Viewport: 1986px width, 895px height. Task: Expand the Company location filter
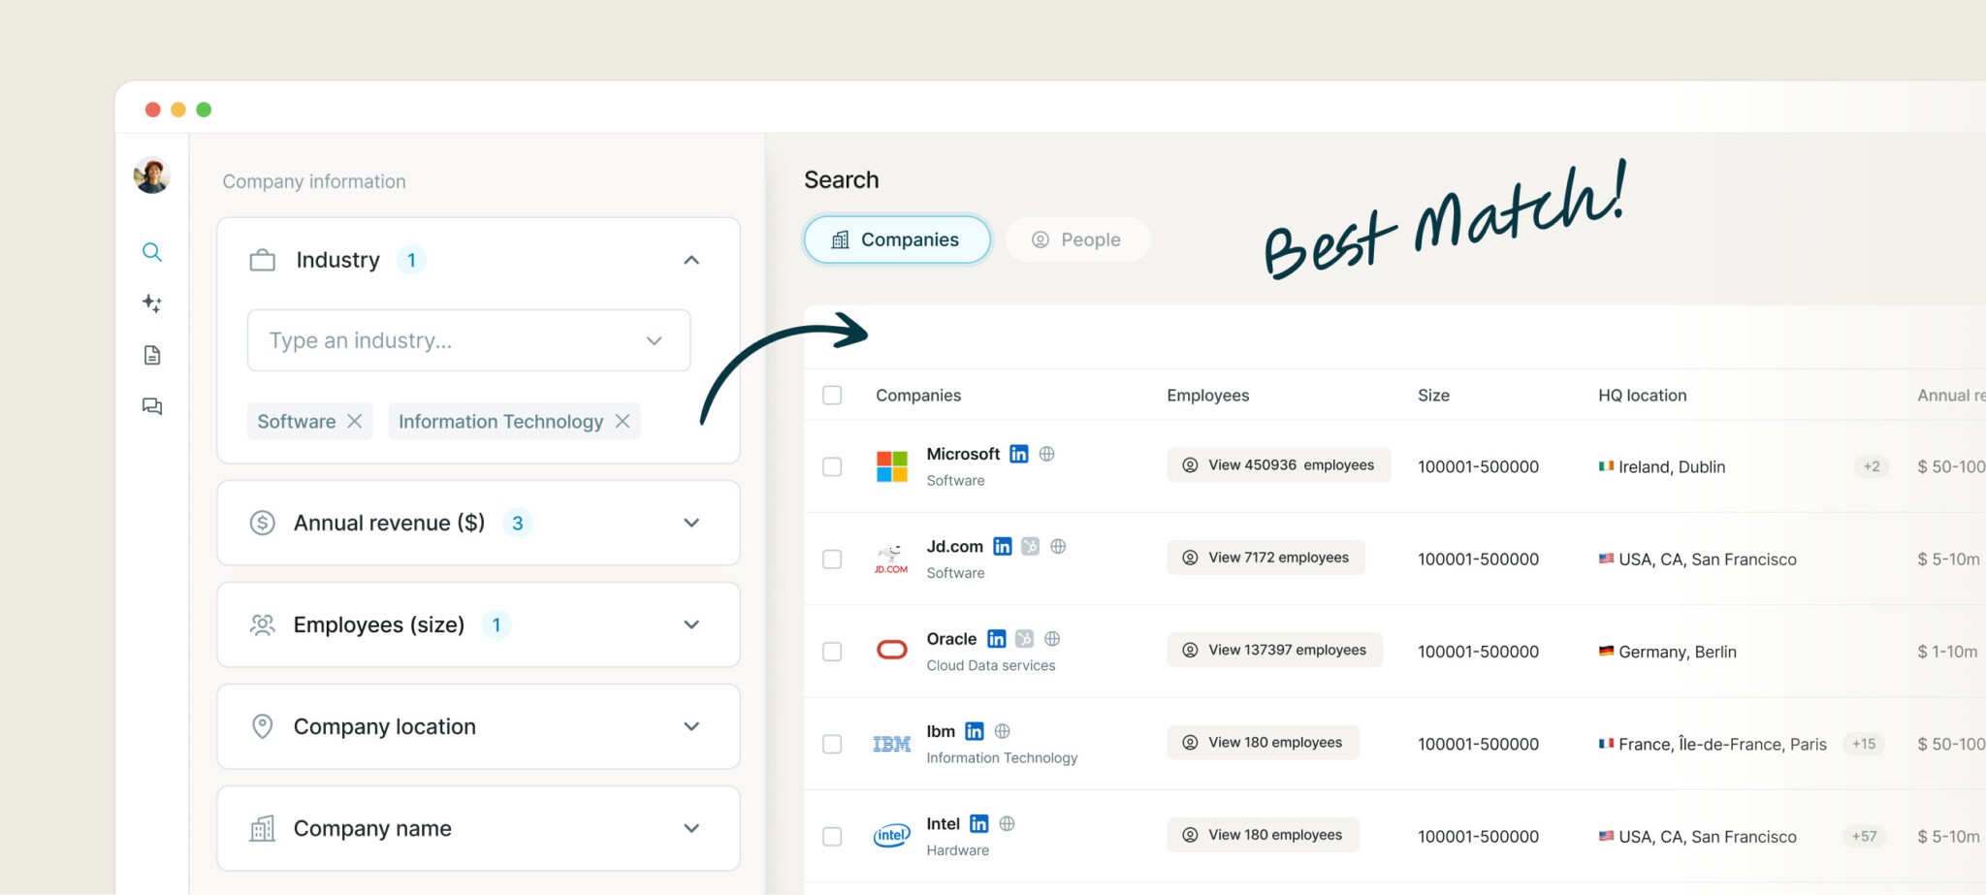click(691, 726)
